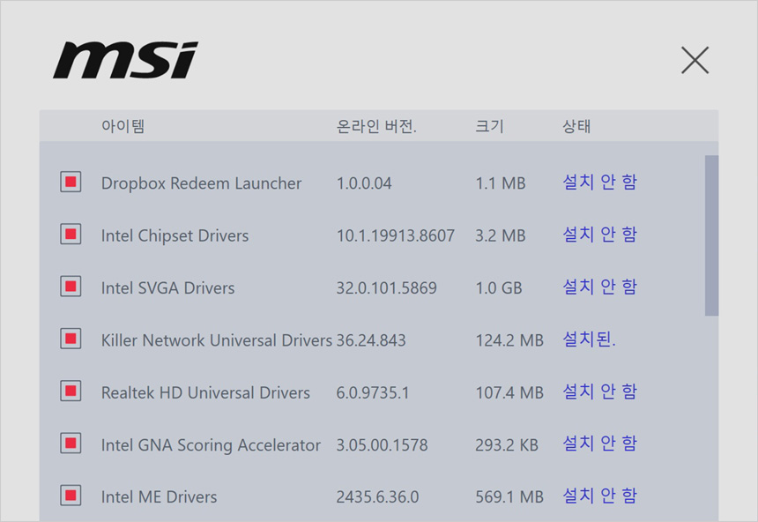Select Realtek HD Universal Drivers name

click(205, 392)
